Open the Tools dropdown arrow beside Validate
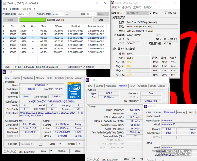 (x=51, y=151)
